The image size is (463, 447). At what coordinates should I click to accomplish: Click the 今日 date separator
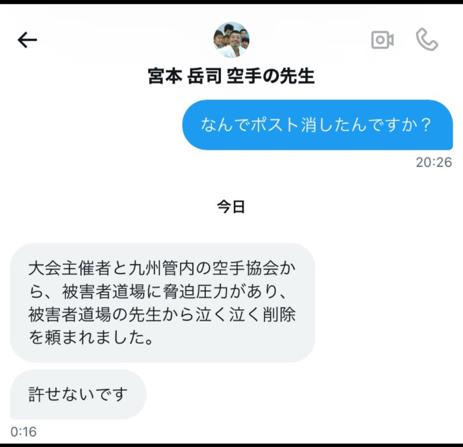[x=231, y=206]
